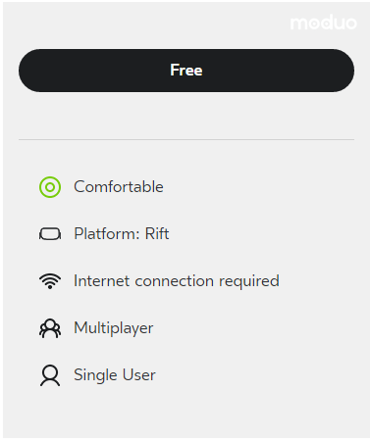
Task: Click the Single User person icon
Action: [x=50, y=375]
